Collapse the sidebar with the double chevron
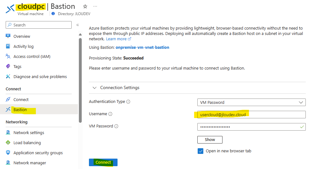The width and height of the screenshot is (313, 169). 78,25
